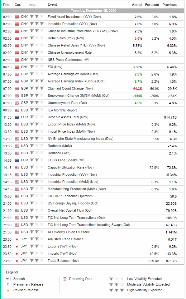The image size is (186, 299).
Task: Click the US flag on IEA Monthly Report row
Action: click(17, 110)
